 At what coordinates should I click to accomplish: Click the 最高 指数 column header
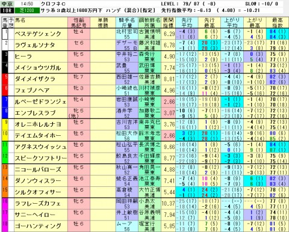point(278,23)
